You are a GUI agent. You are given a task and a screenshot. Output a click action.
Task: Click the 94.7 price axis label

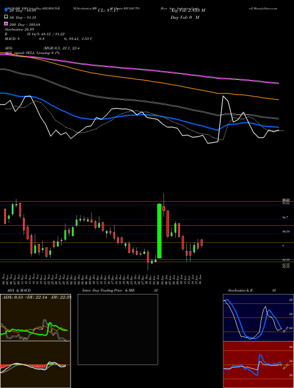tap(285, 218)
